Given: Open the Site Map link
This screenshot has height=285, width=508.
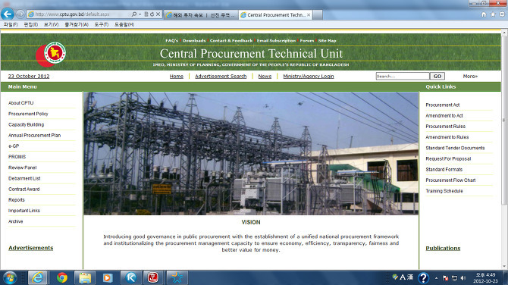Looking at the screenshot, I should (327, 41).
